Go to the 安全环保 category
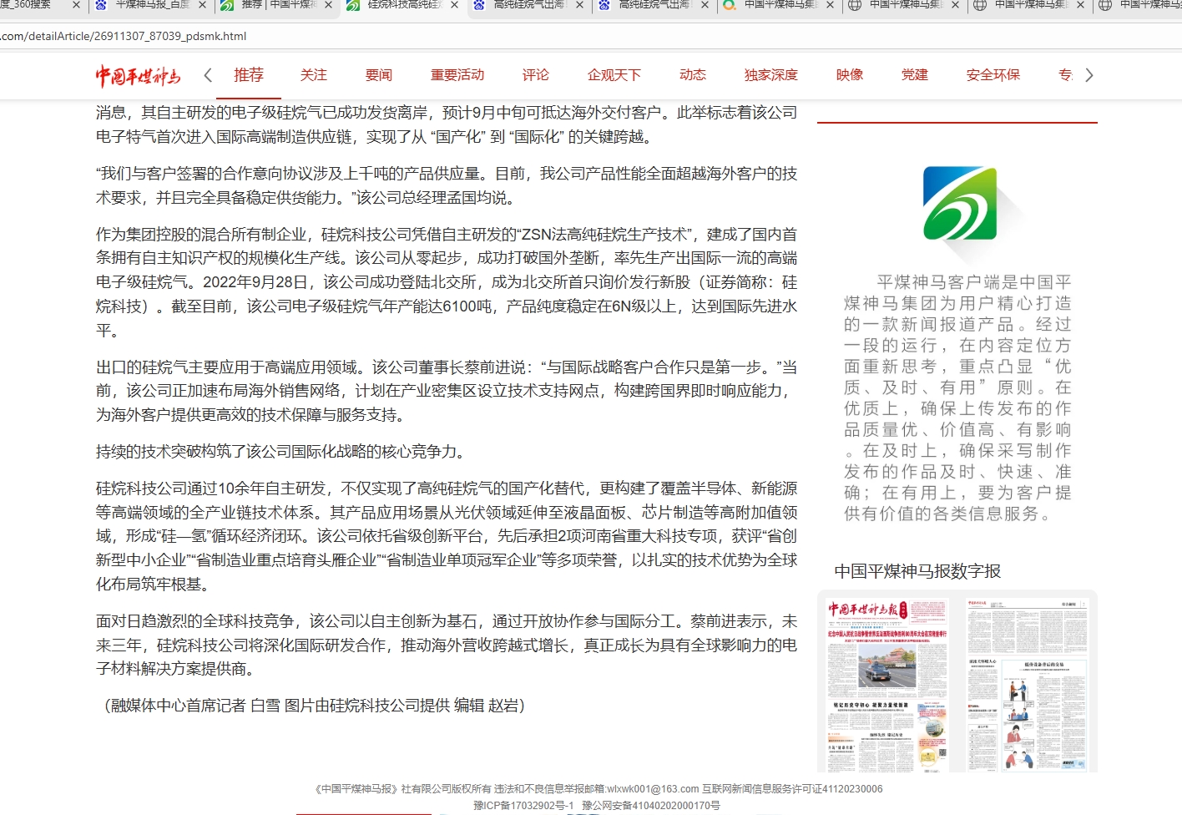 (993, 75)
